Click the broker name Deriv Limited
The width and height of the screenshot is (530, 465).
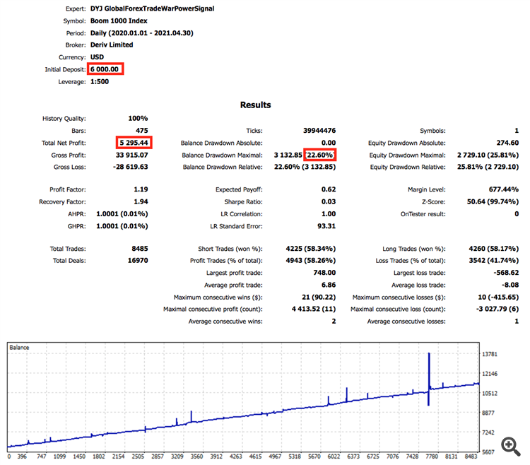(112, 45)
